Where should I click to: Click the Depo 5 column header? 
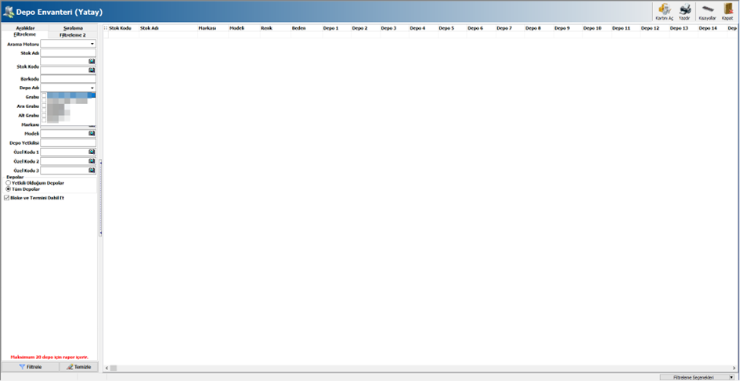pos(453,28)
